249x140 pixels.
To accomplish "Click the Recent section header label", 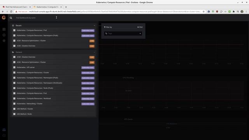I will pyautogui.click(x=18, y=26).
